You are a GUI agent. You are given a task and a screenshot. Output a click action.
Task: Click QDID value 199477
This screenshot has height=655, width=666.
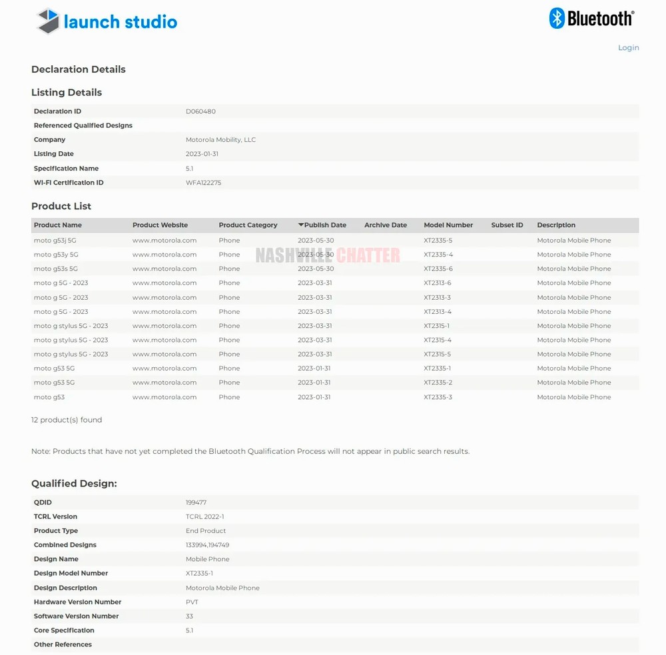[196, 502]
